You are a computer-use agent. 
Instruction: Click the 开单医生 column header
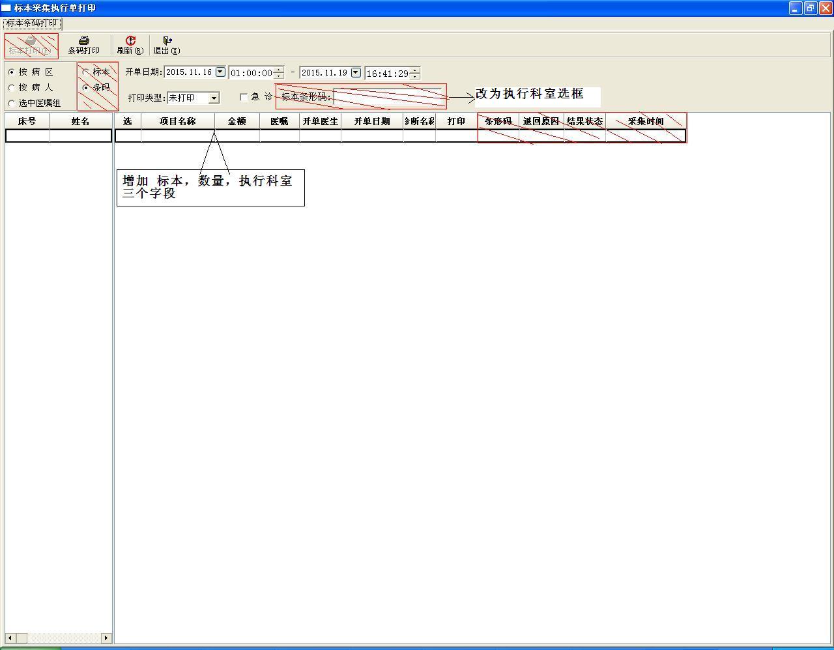pyautogui.click(x=321, y=121)
